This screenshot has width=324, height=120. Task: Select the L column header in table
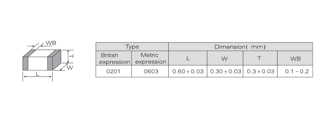(188, 58)
